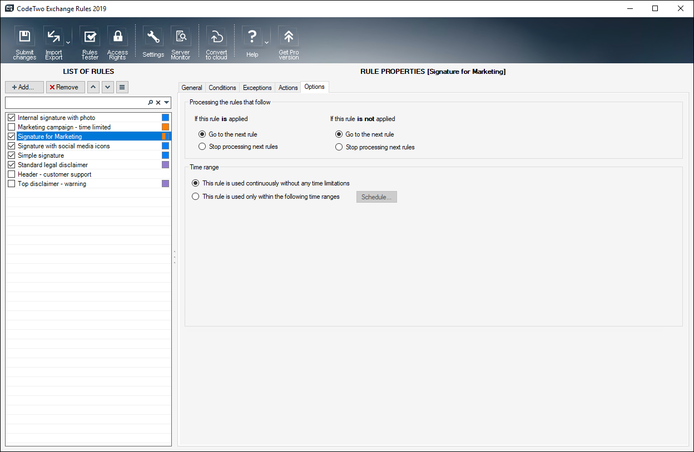Open Access Rights from the toolbar
The width and height of the screenshot is (694, 452).
[x=117, y=37]
